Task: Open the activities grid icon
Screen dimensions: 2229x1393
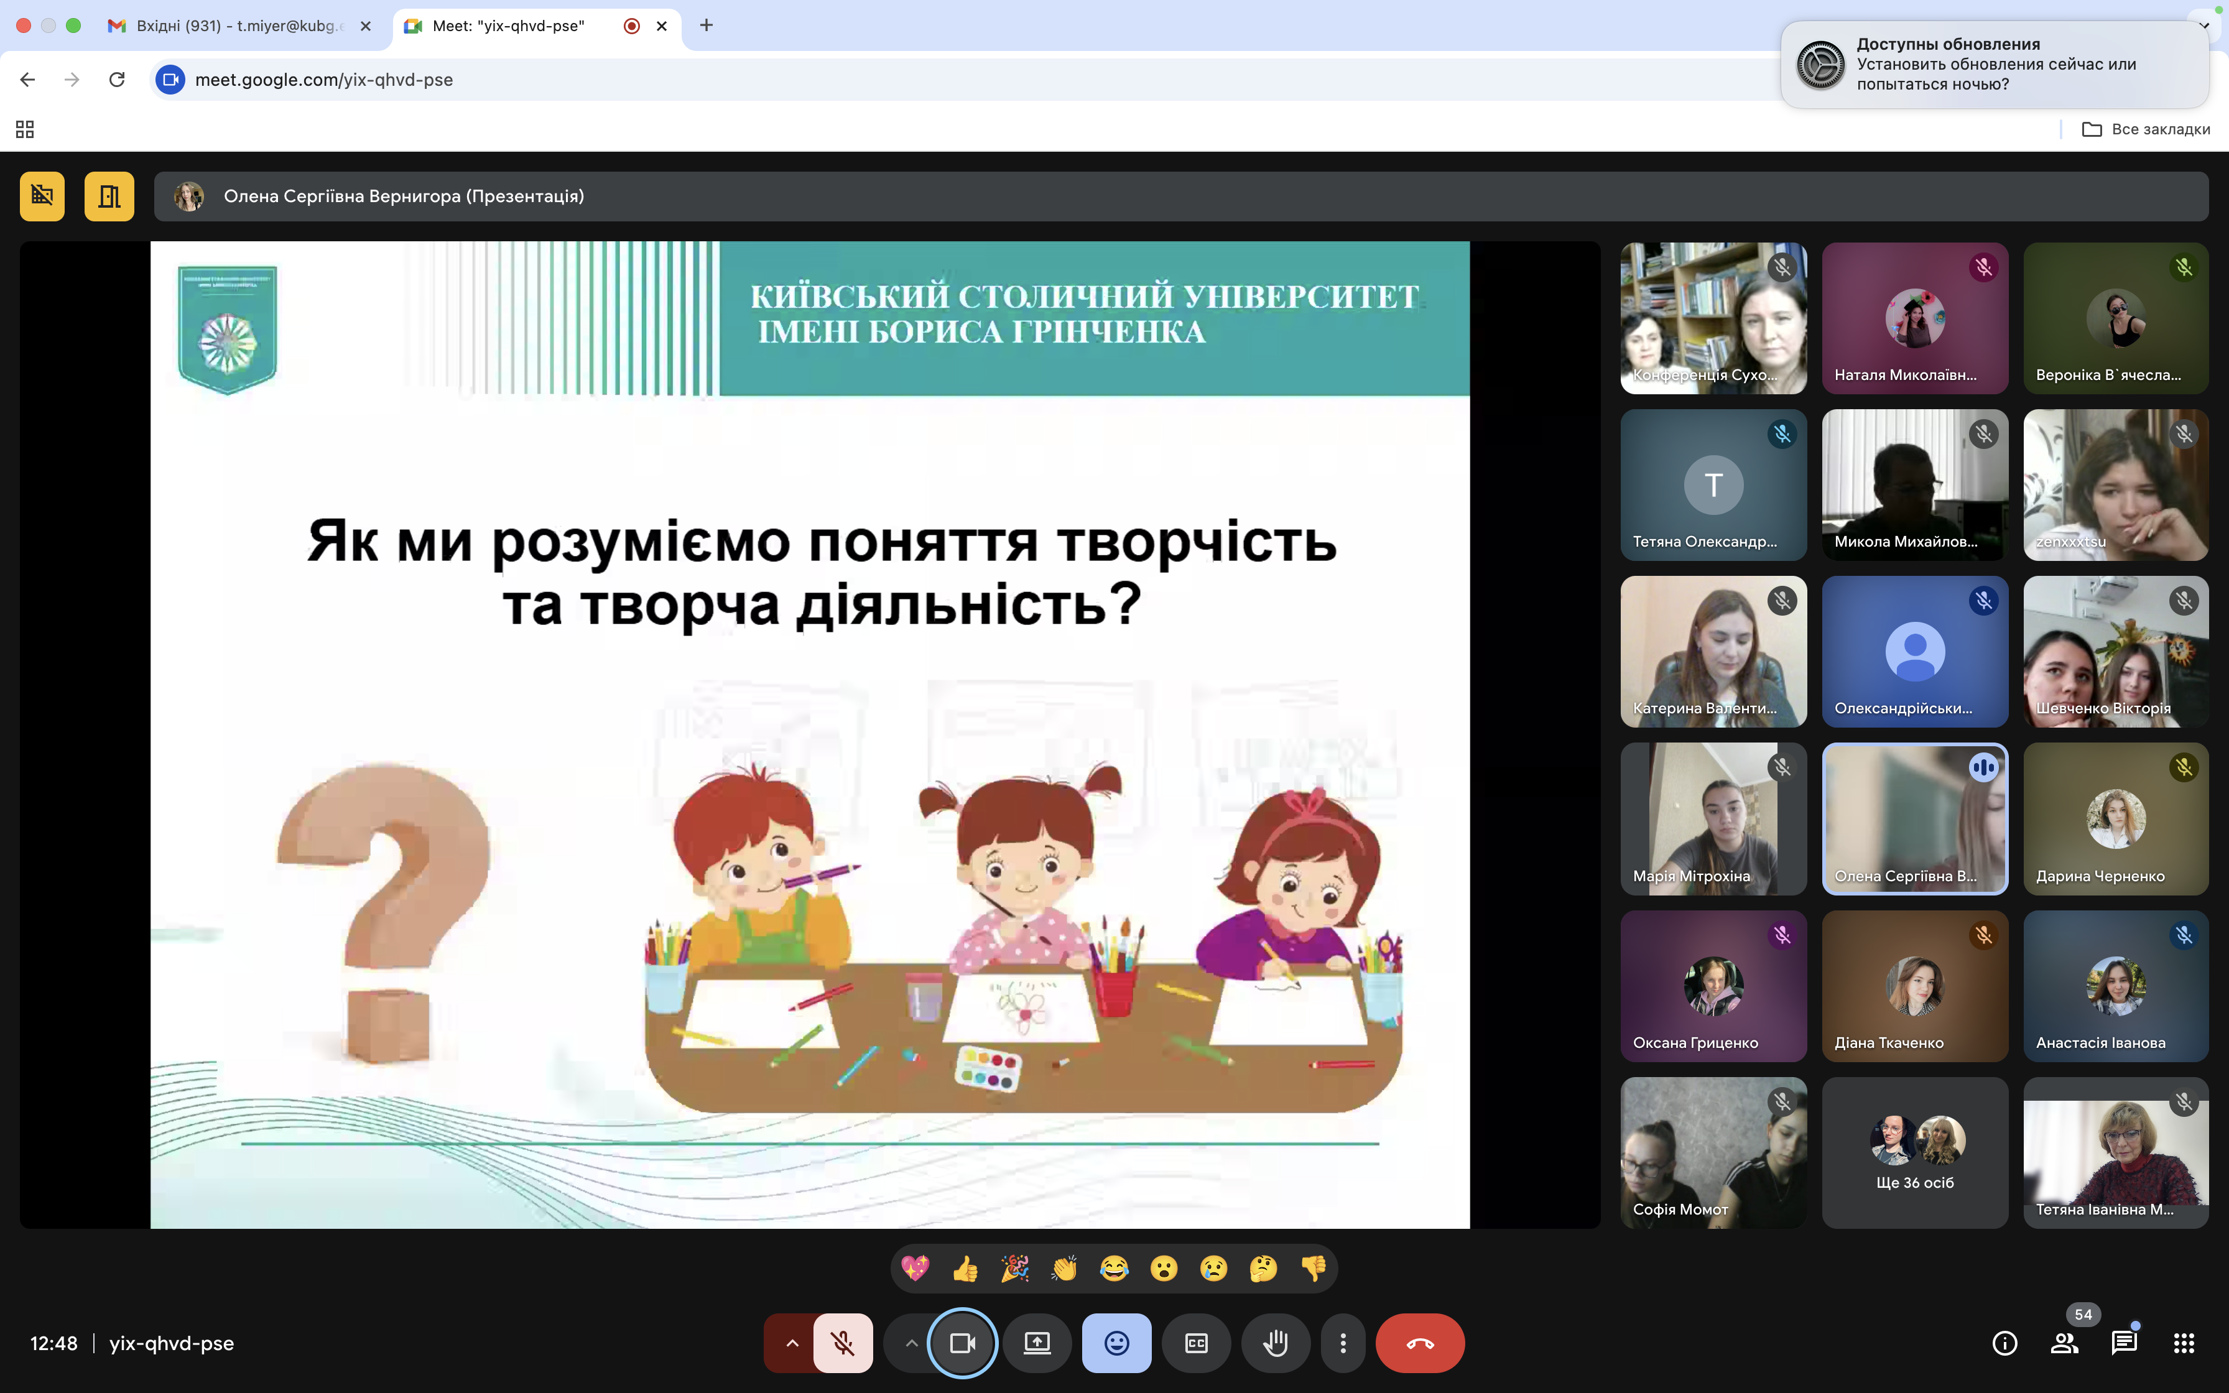Action: point(2183,1343)
